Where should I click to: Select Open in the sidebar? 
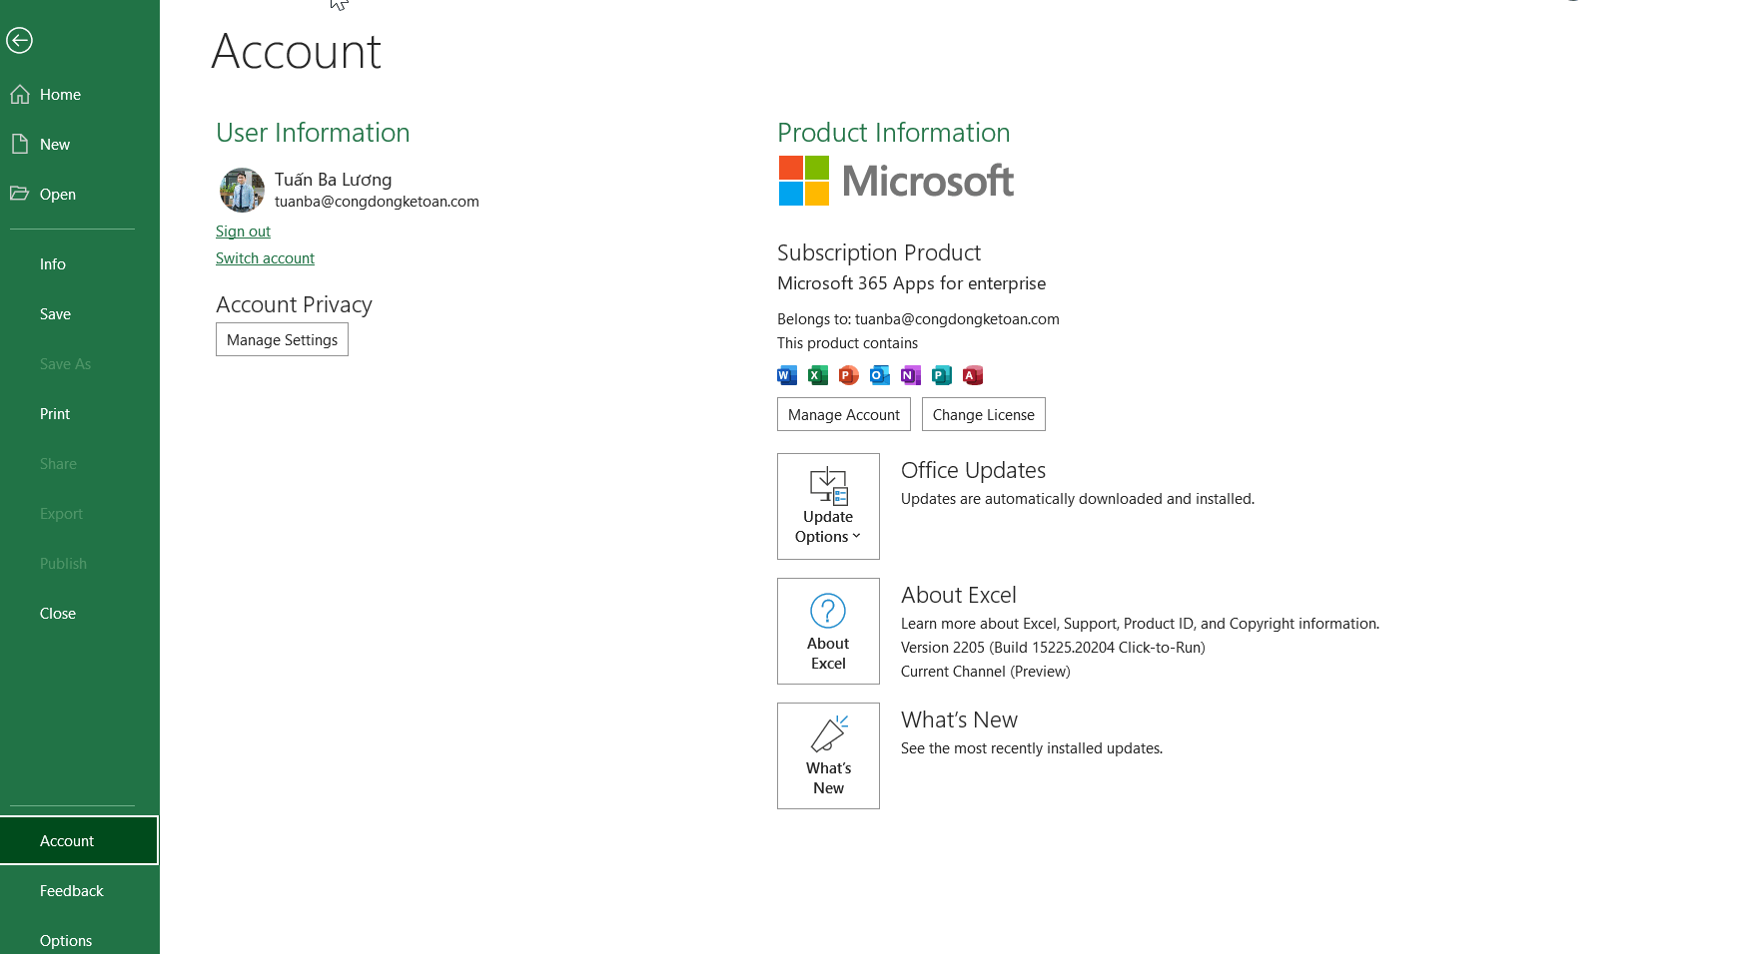pyautogui.click(x=80, y=194)
